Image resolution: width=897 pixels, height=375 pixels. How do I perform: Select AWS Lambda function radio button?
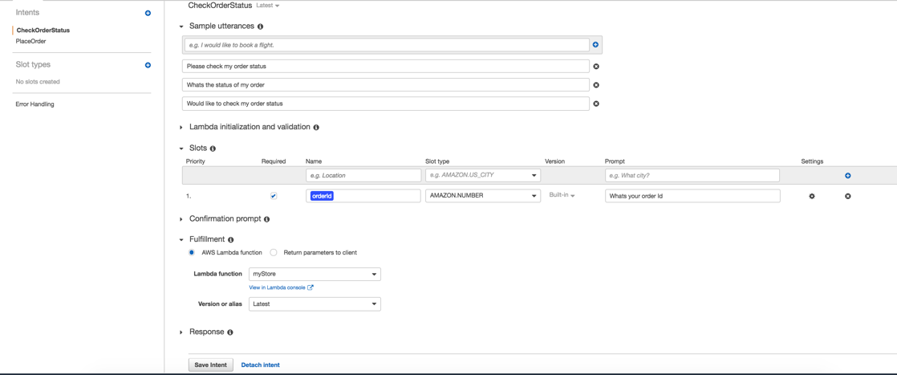pyautogui.click(x=192, y=253)
